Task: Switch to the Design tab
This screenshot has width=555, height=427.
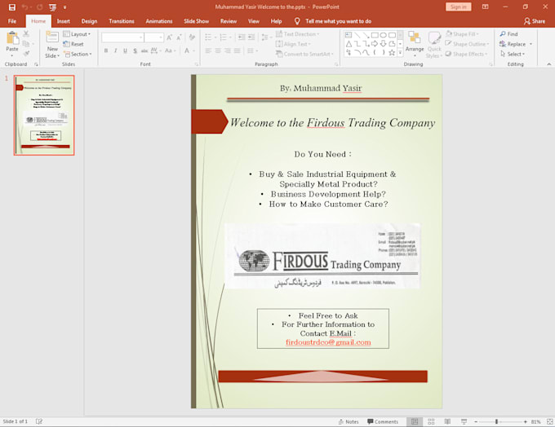Action: [89, 21]
